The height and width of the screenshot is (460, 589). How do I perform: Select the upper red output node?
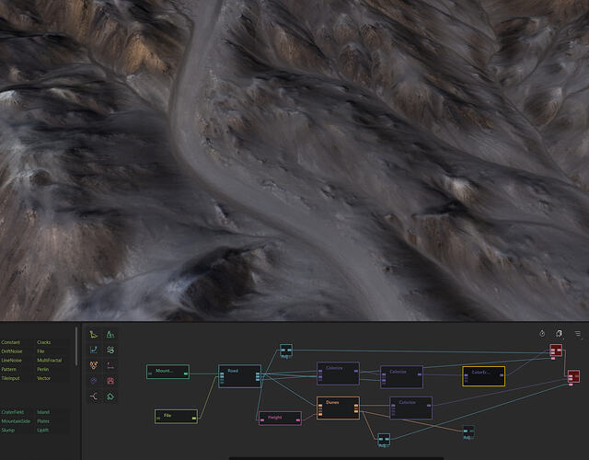click(x=556, y=351)
